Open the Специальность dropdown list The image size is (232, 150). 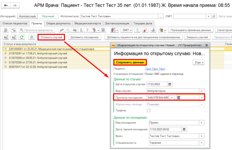[x=202, y=143]
